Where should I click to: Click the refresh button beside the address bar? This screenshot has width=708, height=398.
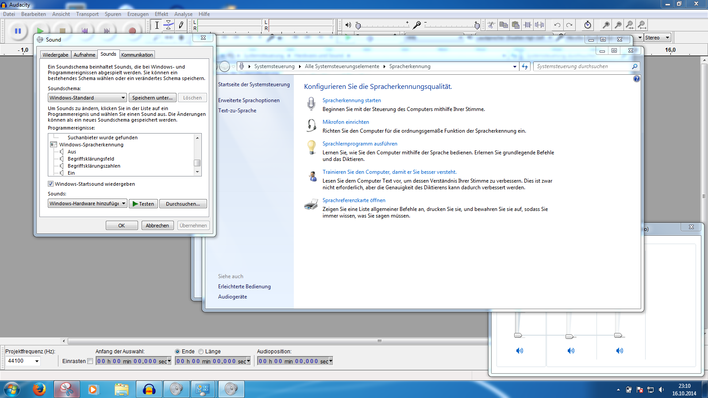pos(525,66)
